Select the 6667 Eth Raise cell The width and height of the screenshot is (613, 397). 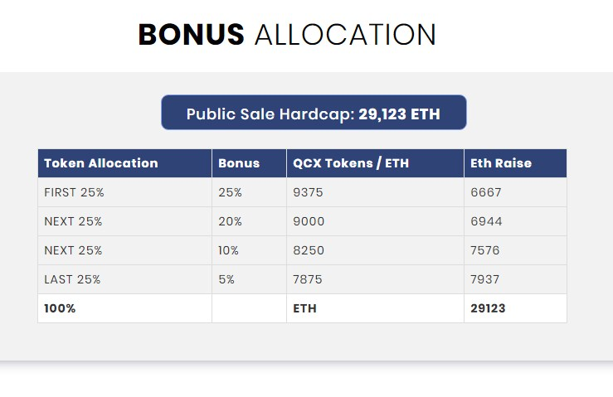click(x=515, y=192)
